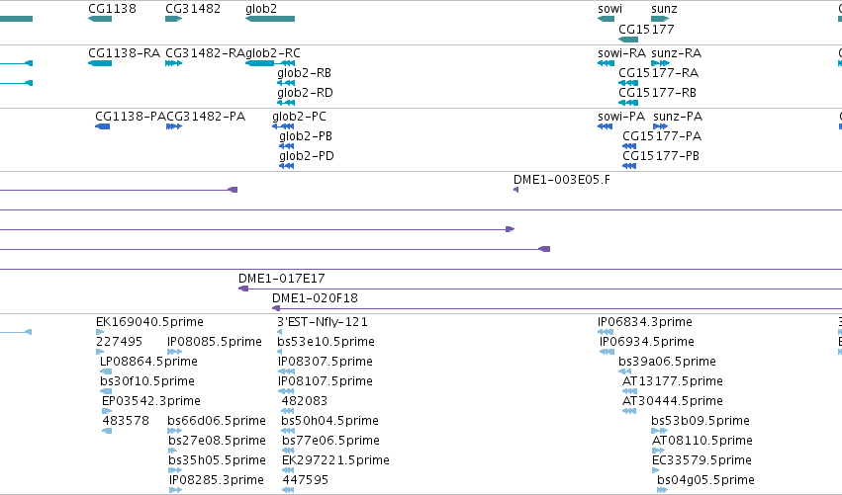
Task: Select the EP03542.3prime label
Action: pyautogui.click(x=151, y=401)
